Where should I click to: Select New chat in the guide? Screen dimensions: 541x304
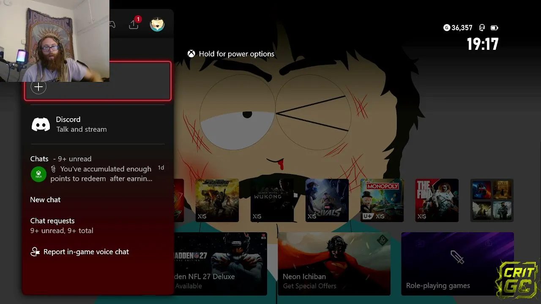(x=45, y=200)
